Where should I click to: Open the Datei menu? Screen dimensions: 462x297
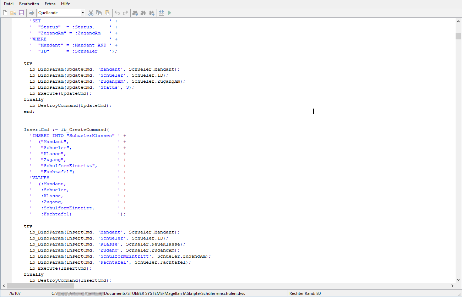pos(9,4)
